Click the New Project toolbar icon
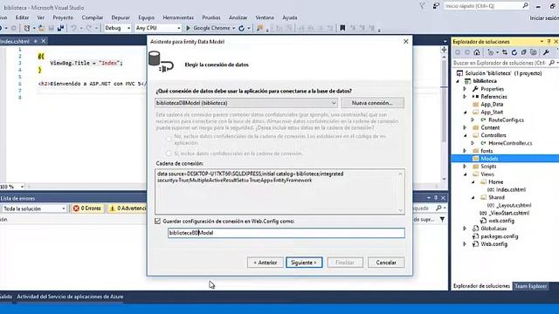Viewport: 559px width, 314px height. tap(27, 28)
